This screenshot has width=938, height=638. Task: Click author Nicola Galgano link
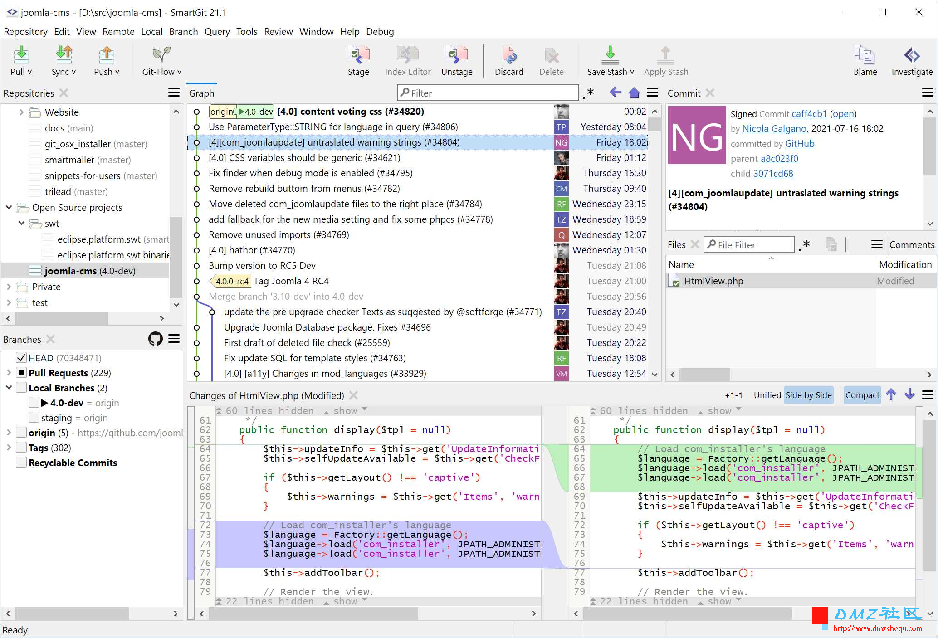coord(774,129)
